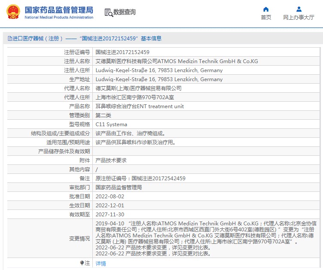Click management class value 第二类
The image size is (323, 270).
(103, 115)
